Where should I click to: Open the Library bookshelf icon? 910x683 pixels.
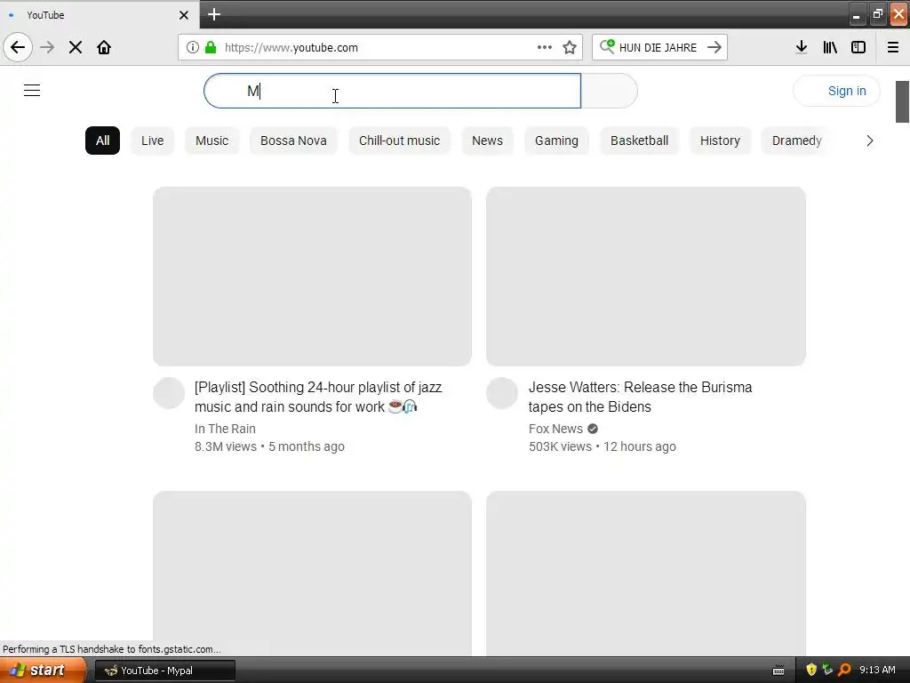(x=830, y=47)
